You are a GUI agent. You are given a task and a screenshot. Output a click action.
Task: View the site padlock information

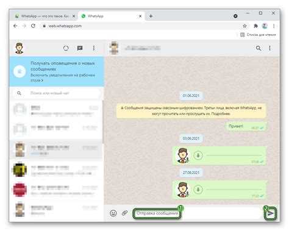[x=44, y=26]
